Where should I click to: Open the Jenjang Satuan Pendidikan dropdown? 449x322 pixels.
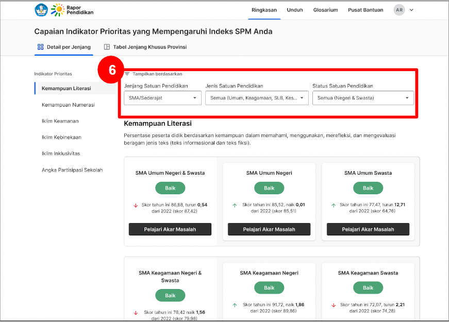[163, 98]
